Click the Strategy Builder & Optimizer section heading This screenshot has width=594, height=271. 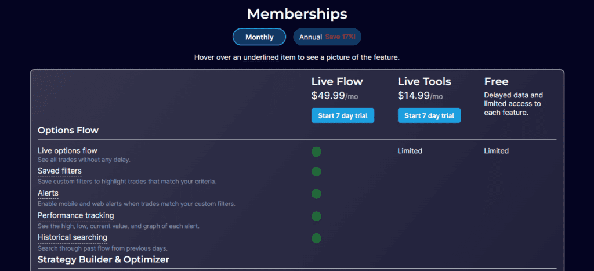point(103,259)
